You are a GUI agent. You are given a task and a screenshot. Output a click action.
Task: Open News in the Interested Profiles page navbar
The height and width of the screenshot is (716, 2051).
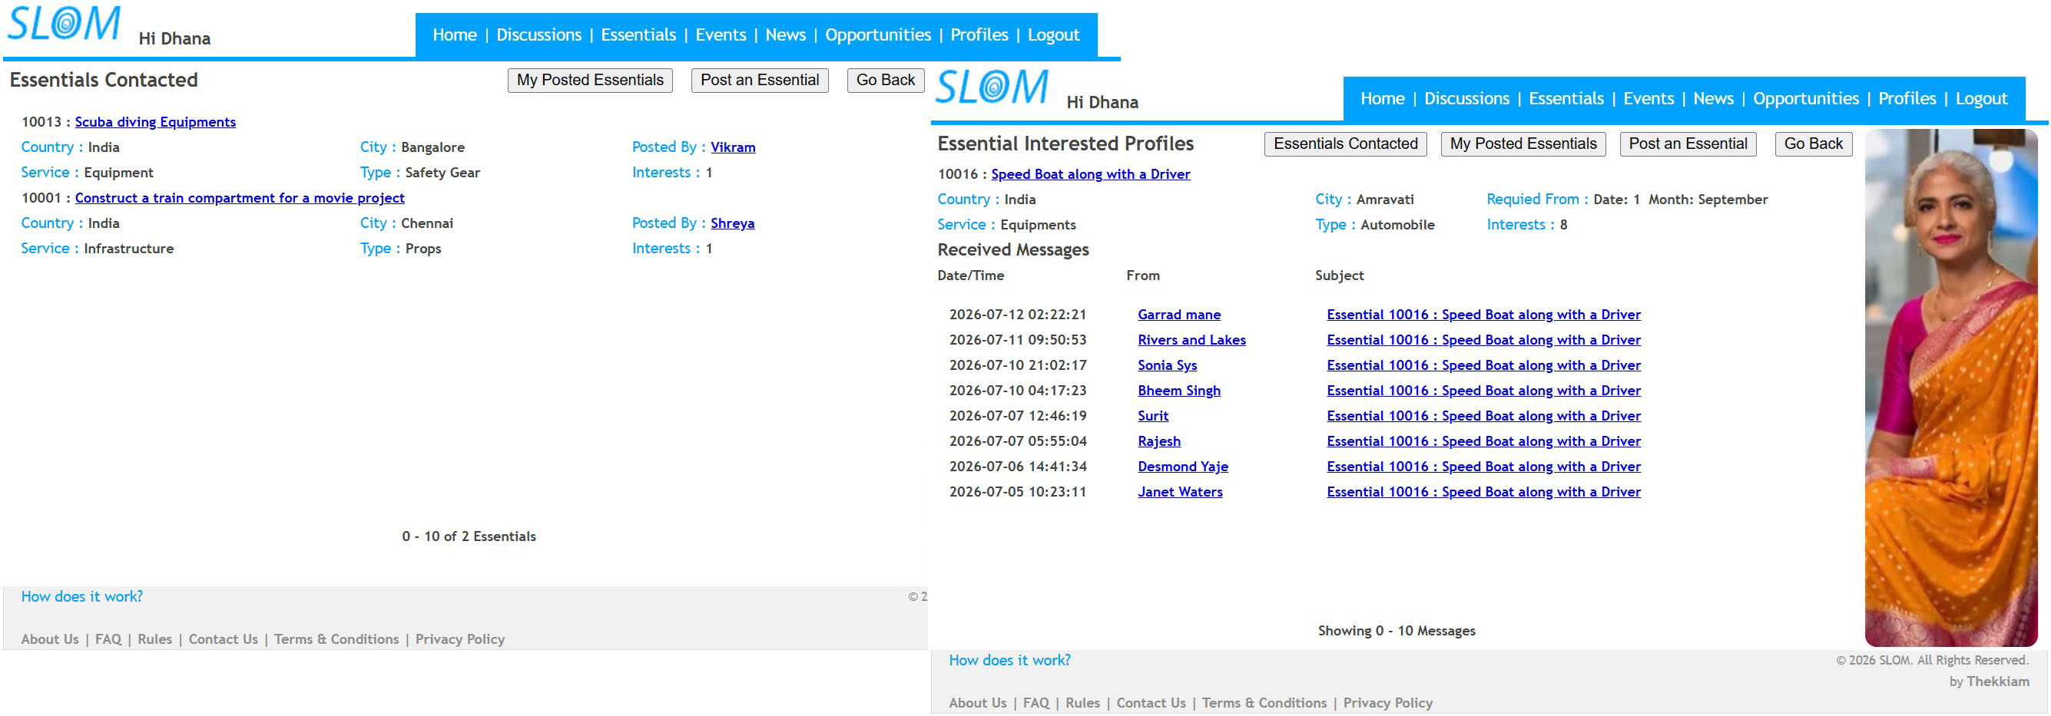pyautogui.click(x=1714, y=99)
